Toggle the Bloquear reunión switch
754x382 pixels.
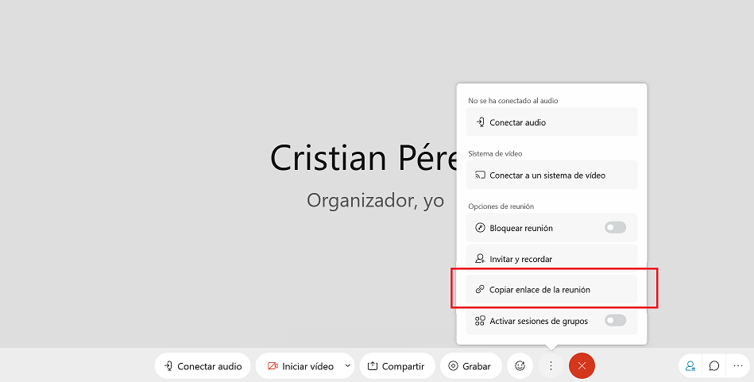tap(615, 228)
